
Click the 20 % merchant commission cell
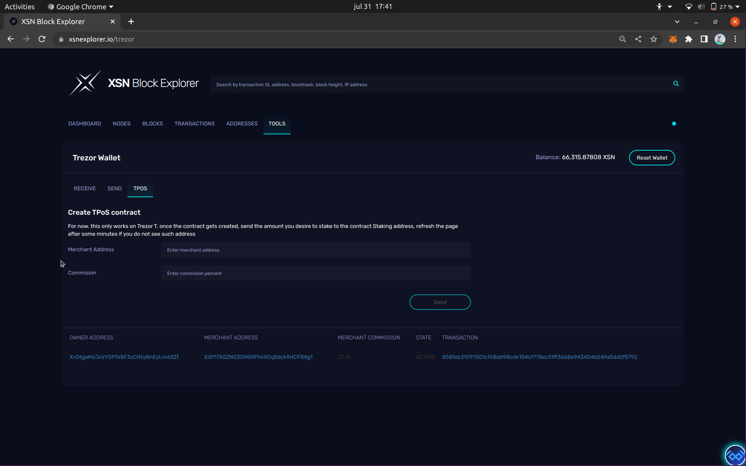pos(344,357)
